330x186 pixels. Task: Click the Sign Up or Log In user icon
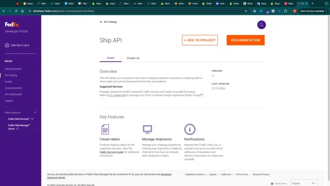pyautogui.click(x=7, y=45)
